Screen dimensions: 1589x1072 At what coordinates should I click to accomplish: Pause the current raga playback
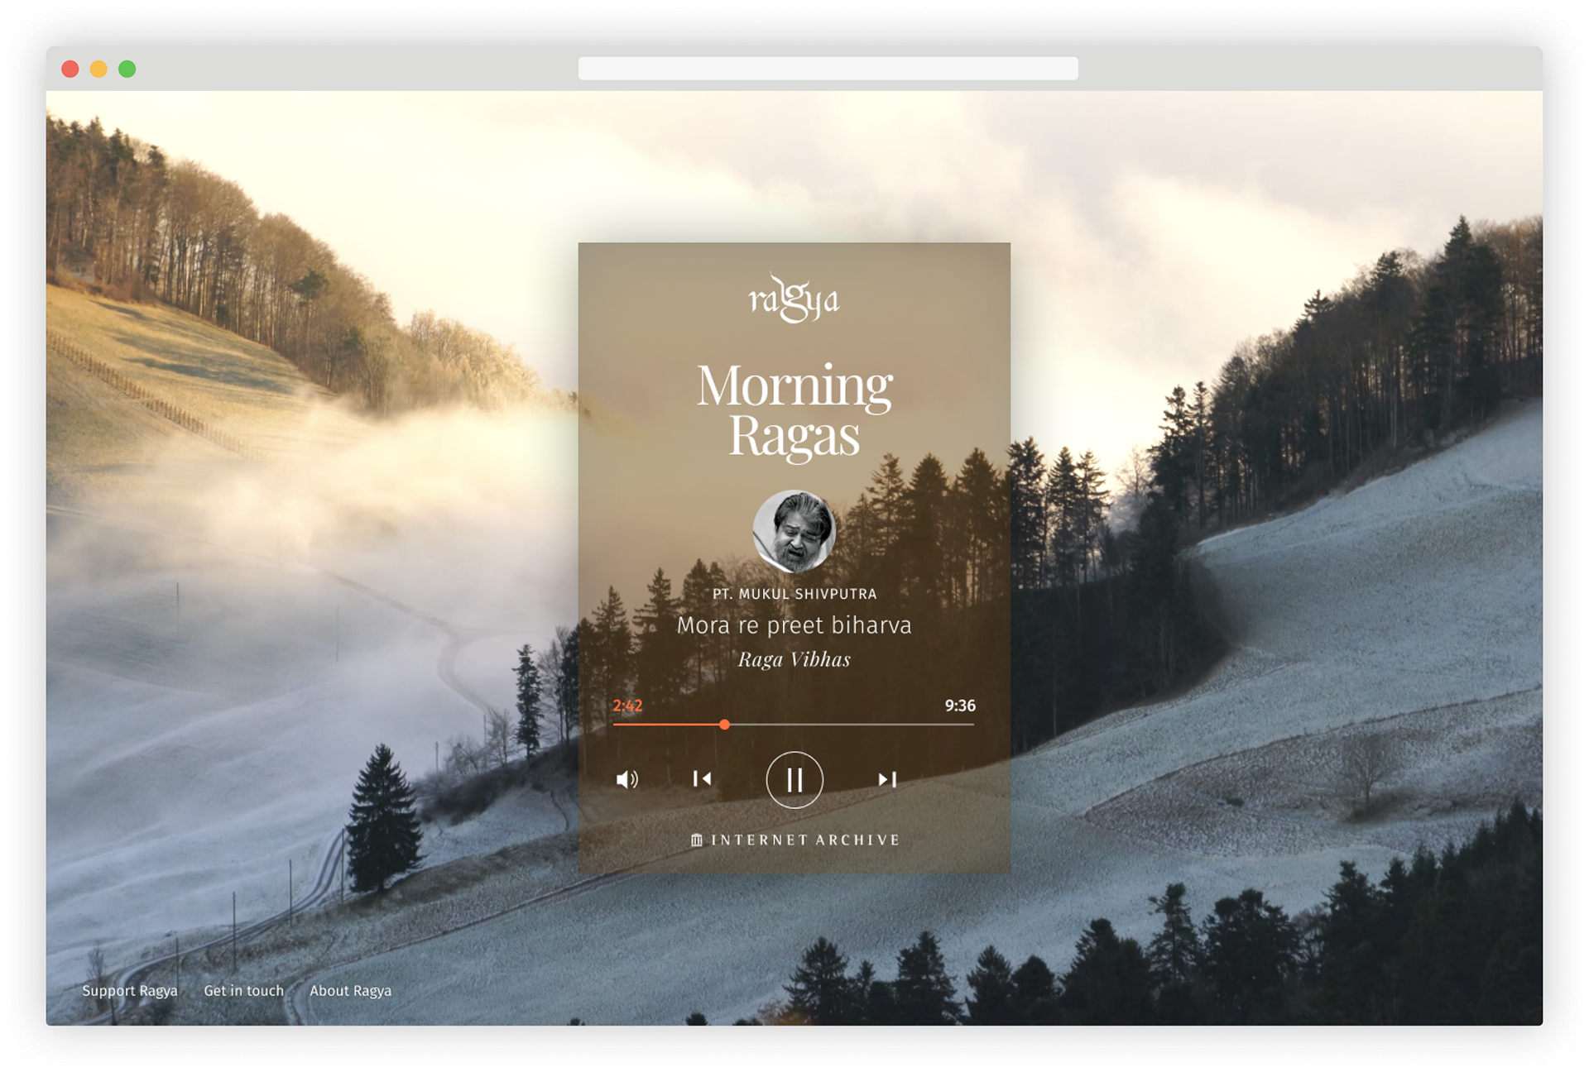[x=794, y=779]
